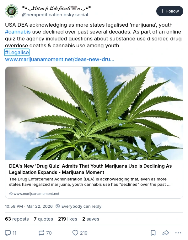Open the marijuanamoment.net article URL
This screenshot has width=188, height=240.
[60, 59]
